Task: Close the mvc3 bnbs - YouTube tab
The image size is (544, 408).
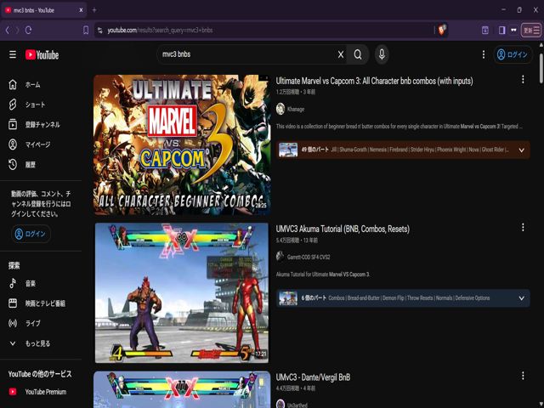Action: pyautogui.click(x=81, y=10)
